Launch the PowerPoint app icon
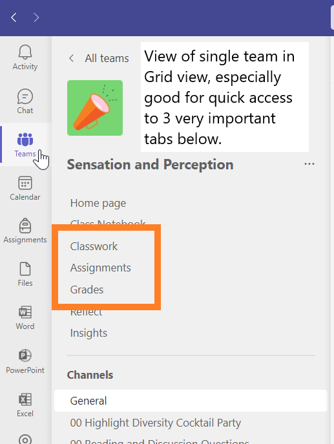Screen dimensions: 334x444 coord(25,355)
